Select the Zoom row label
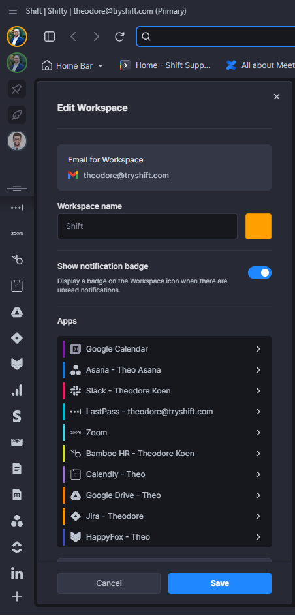 (97, 432)
